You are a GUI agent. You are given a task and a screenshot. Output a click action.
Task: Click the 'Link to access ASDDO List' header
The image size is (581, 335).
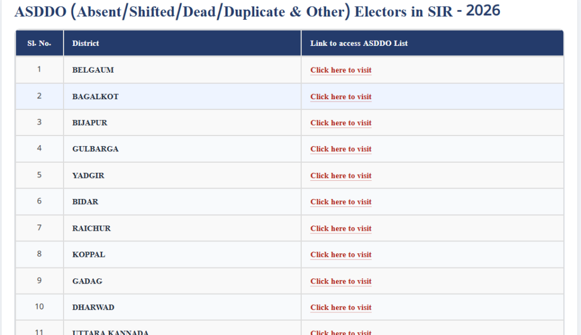(x=432, y=43)
